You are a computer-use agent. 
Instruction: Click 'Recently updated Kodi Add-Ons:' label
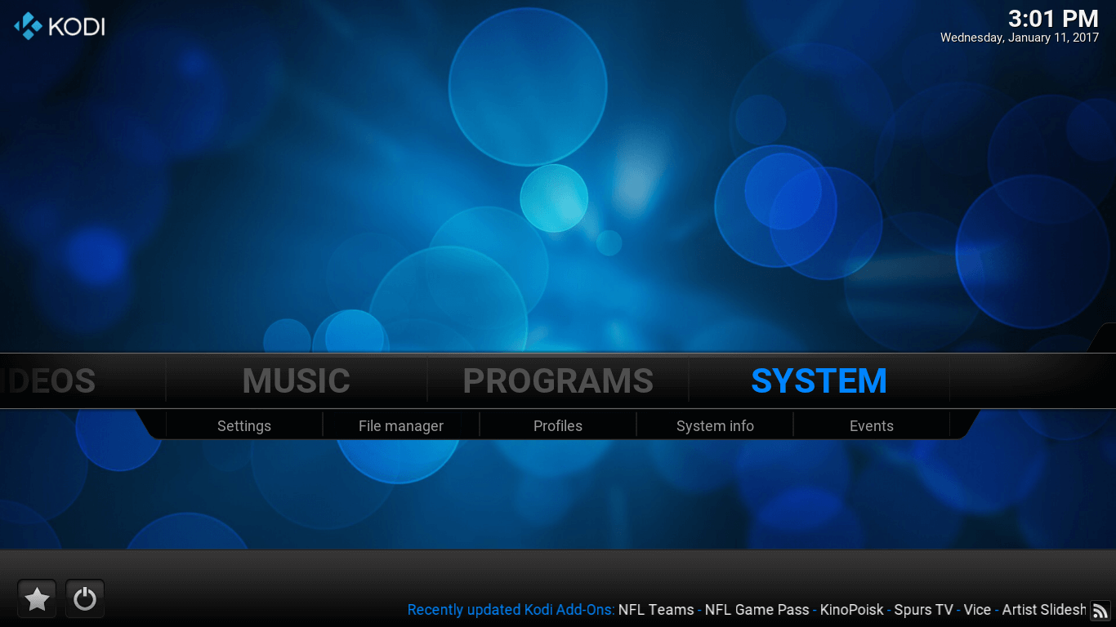(511, 610)
